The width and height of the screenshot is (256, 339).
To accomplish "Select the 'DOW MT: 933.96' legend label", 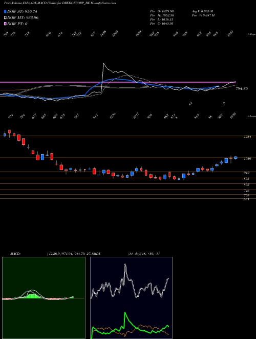I will (23, 17).
